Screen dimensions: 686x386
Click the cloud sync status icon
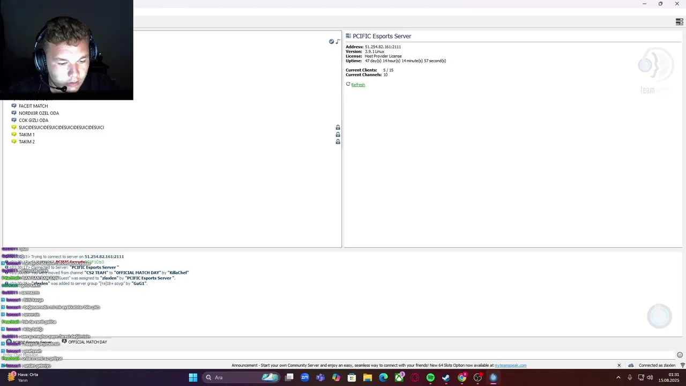click(x=631, y=366)
